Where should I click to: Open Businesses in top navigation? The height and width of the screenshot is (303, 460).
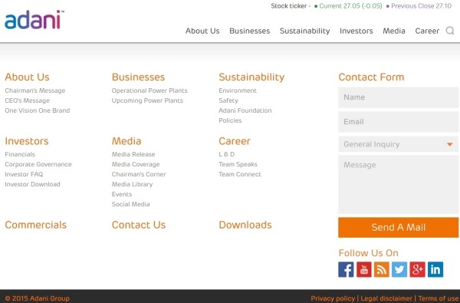(x=250, y=31)
